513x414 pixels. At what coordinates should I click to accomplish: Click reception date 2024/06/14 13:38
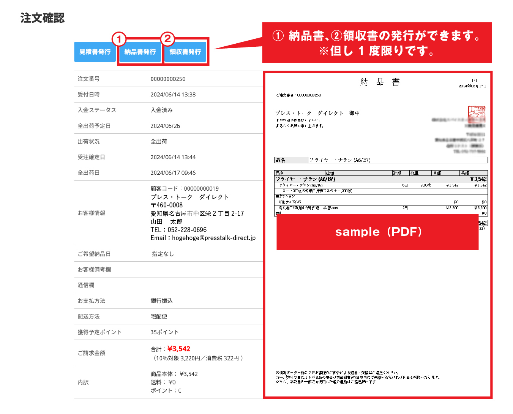(x=173, y=95)
